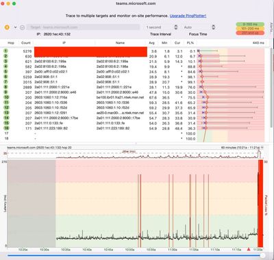Click the green 0-100 ms legend swatch
The height and width of the screenshot is (260, 274).
(x=250, y=24)
